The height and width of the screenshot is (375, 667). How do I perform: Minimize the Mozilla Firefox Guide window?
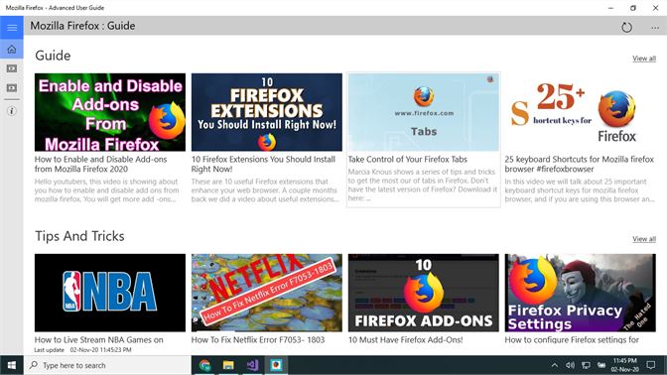(610, 8)
